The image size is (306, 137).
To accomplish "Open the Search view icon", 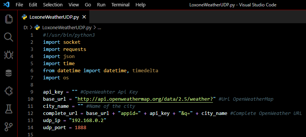I will click(x=9, y=37).
